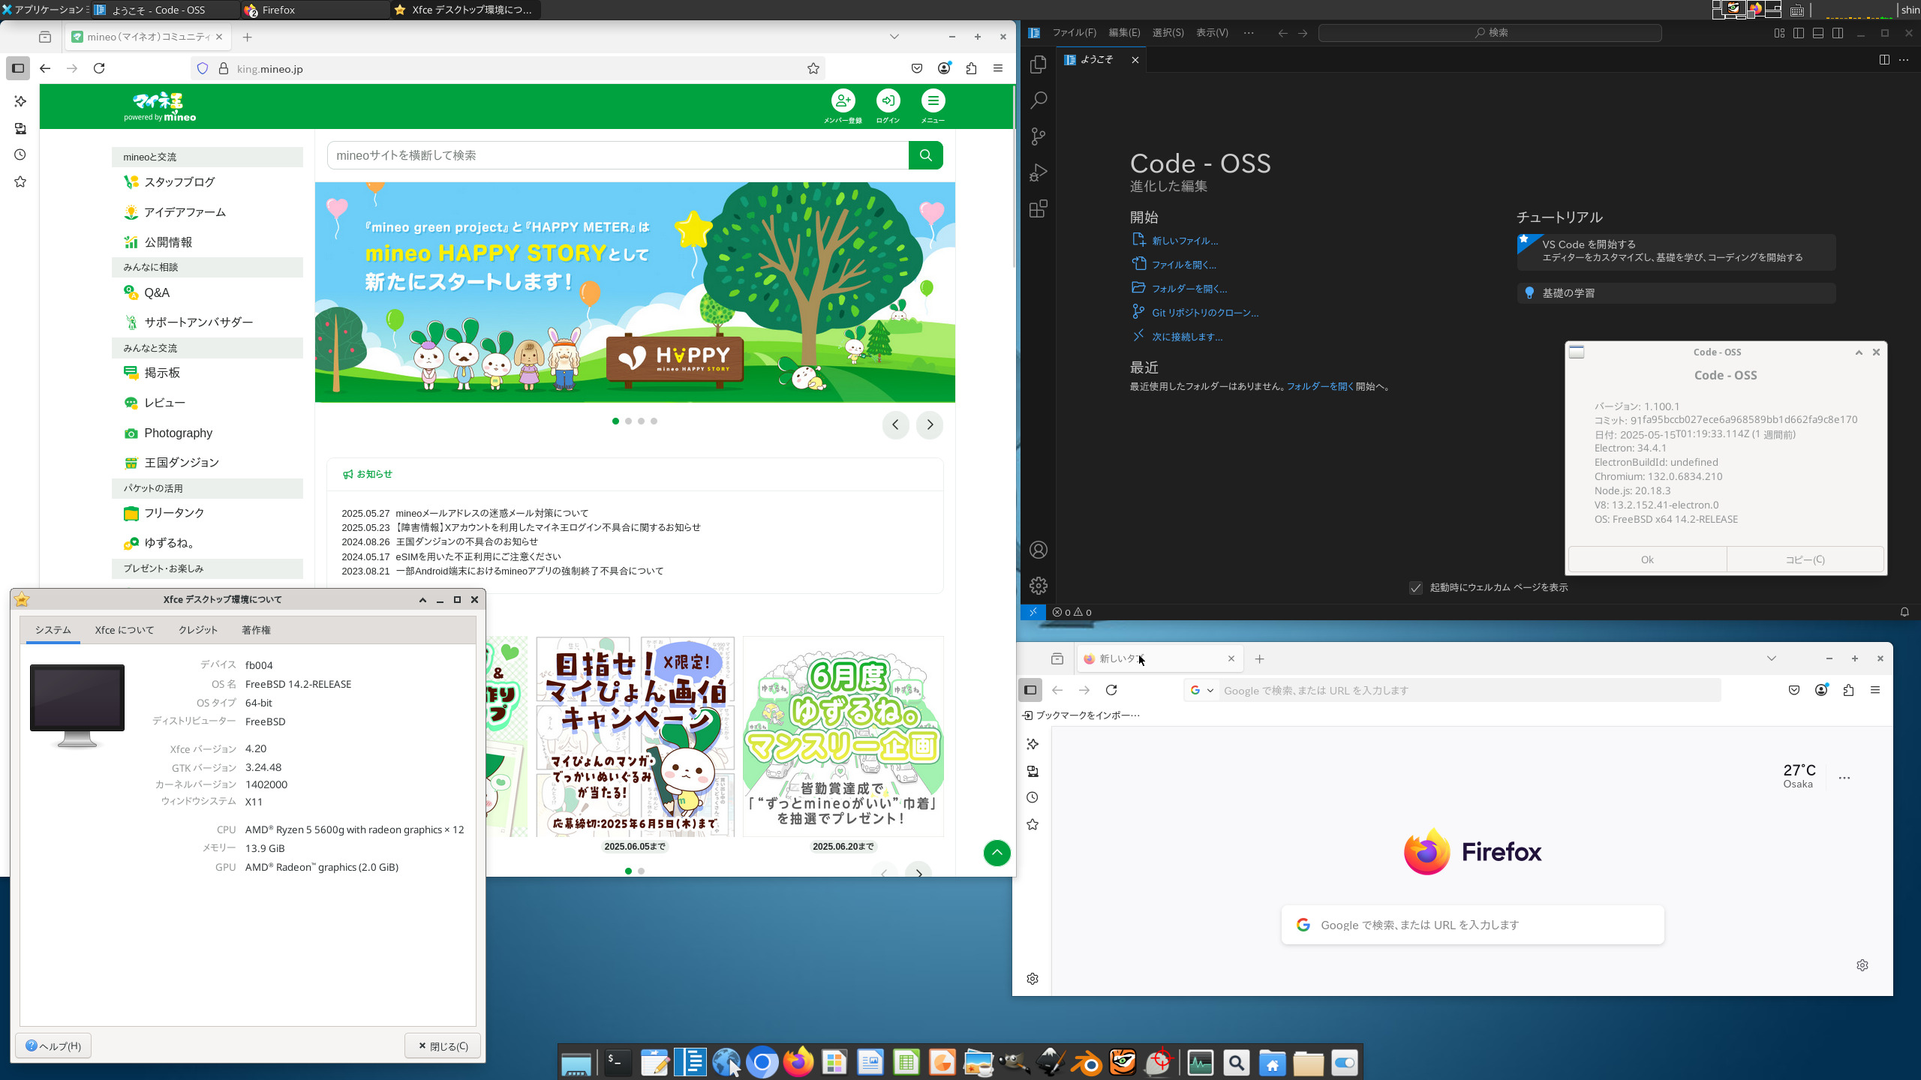The width and height of the screenshot is (1921, 1080).
Task: Bookmark the king.mineo.jp page with the star
Action: [813, 69]
